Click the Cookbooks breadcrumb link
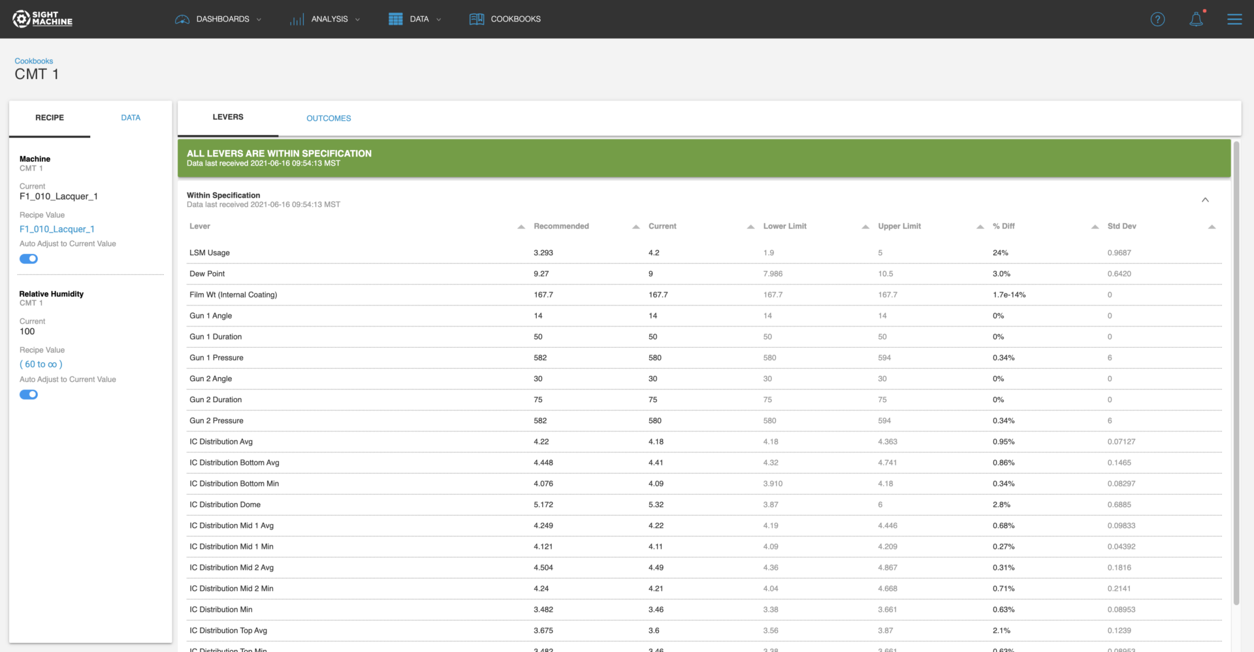1254x652 pixels. [x=34, y=61]
